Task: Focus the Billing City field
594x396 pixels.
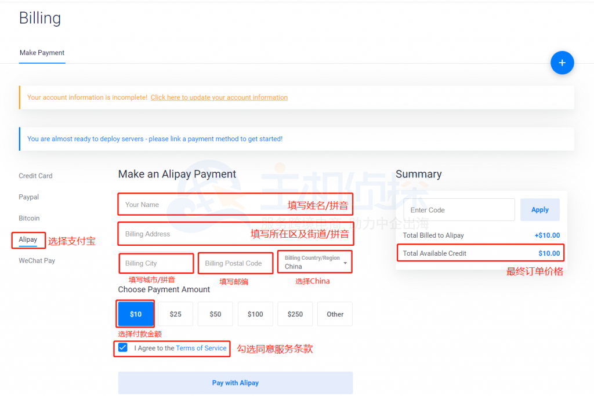Action: pos(156,263)
